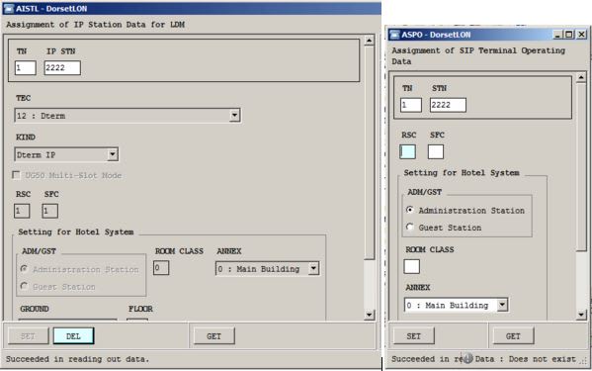592x371 pixels.
Task: Click the DEL button in AISTL
Action: tap(73, 335)
